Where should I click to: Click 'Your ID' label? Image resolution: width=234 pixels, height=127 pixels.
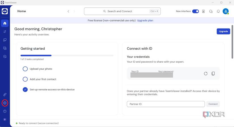pyautogui.click(x=135, y=71)
